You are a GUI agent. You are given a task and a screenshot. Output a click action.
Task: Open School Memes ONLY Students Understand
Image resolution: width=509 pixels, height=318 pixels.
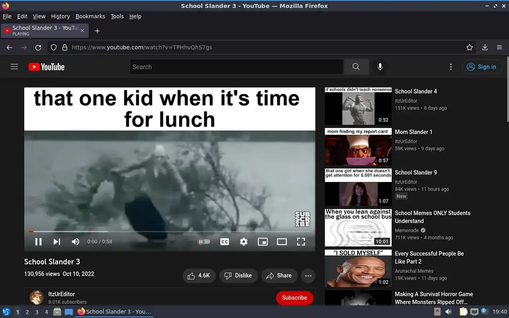[433, 217]
